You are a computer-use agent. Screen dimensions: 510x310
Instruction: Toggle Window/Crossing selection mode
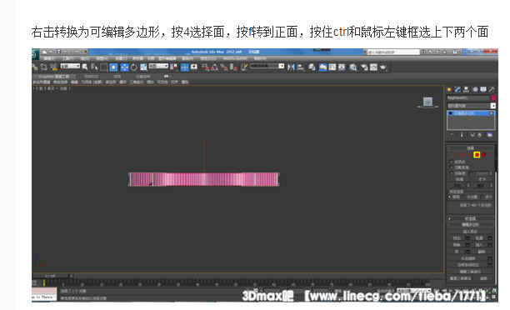click(x=113, y=67)
